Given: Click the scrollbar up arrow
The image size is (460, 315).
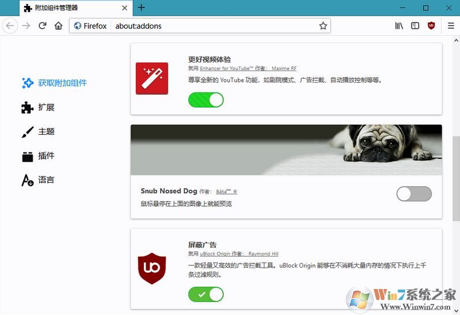Looking at the screenshot, I should [456, 41].
